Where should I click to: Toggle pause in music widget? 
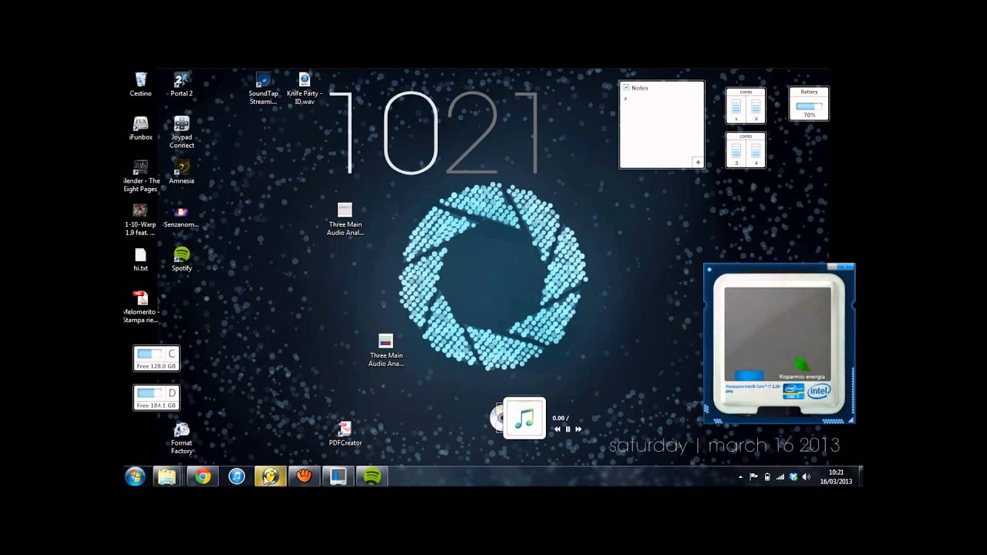coord(568,429)
